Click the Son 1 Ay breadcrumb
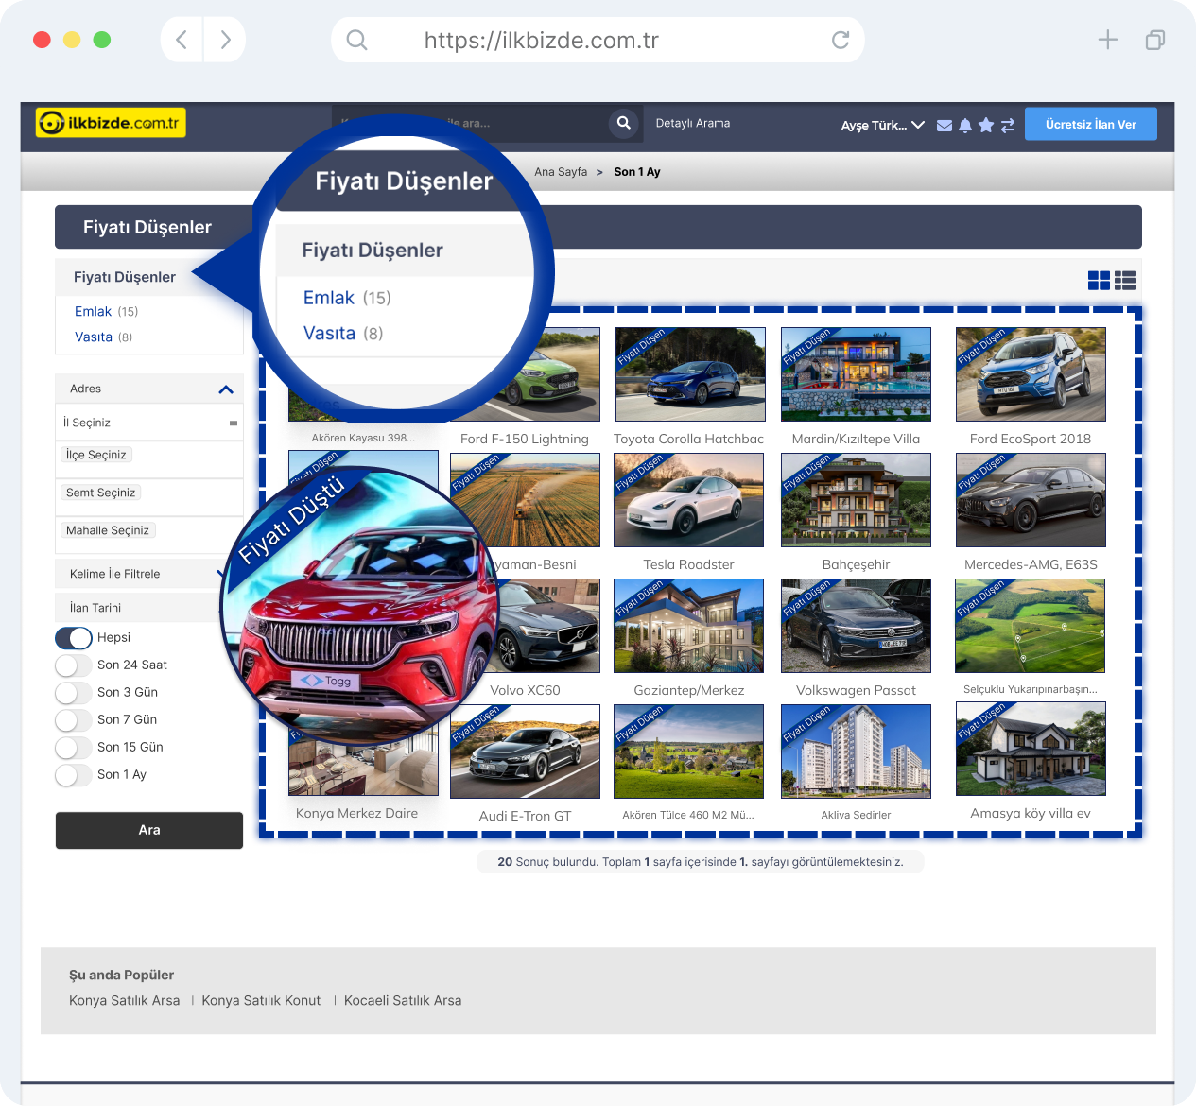 (x=637, y=172)
